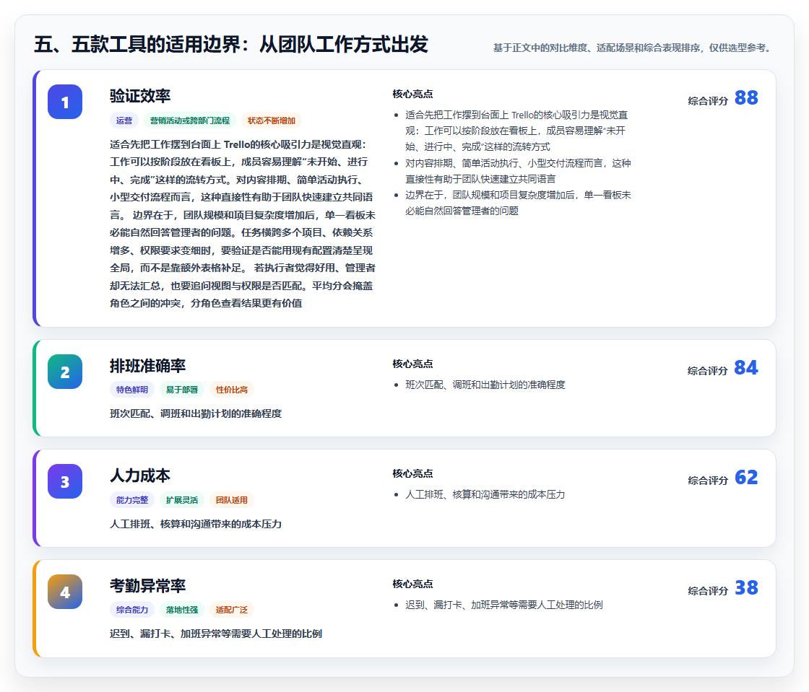Click the score value 62

(x=746, y=477)
